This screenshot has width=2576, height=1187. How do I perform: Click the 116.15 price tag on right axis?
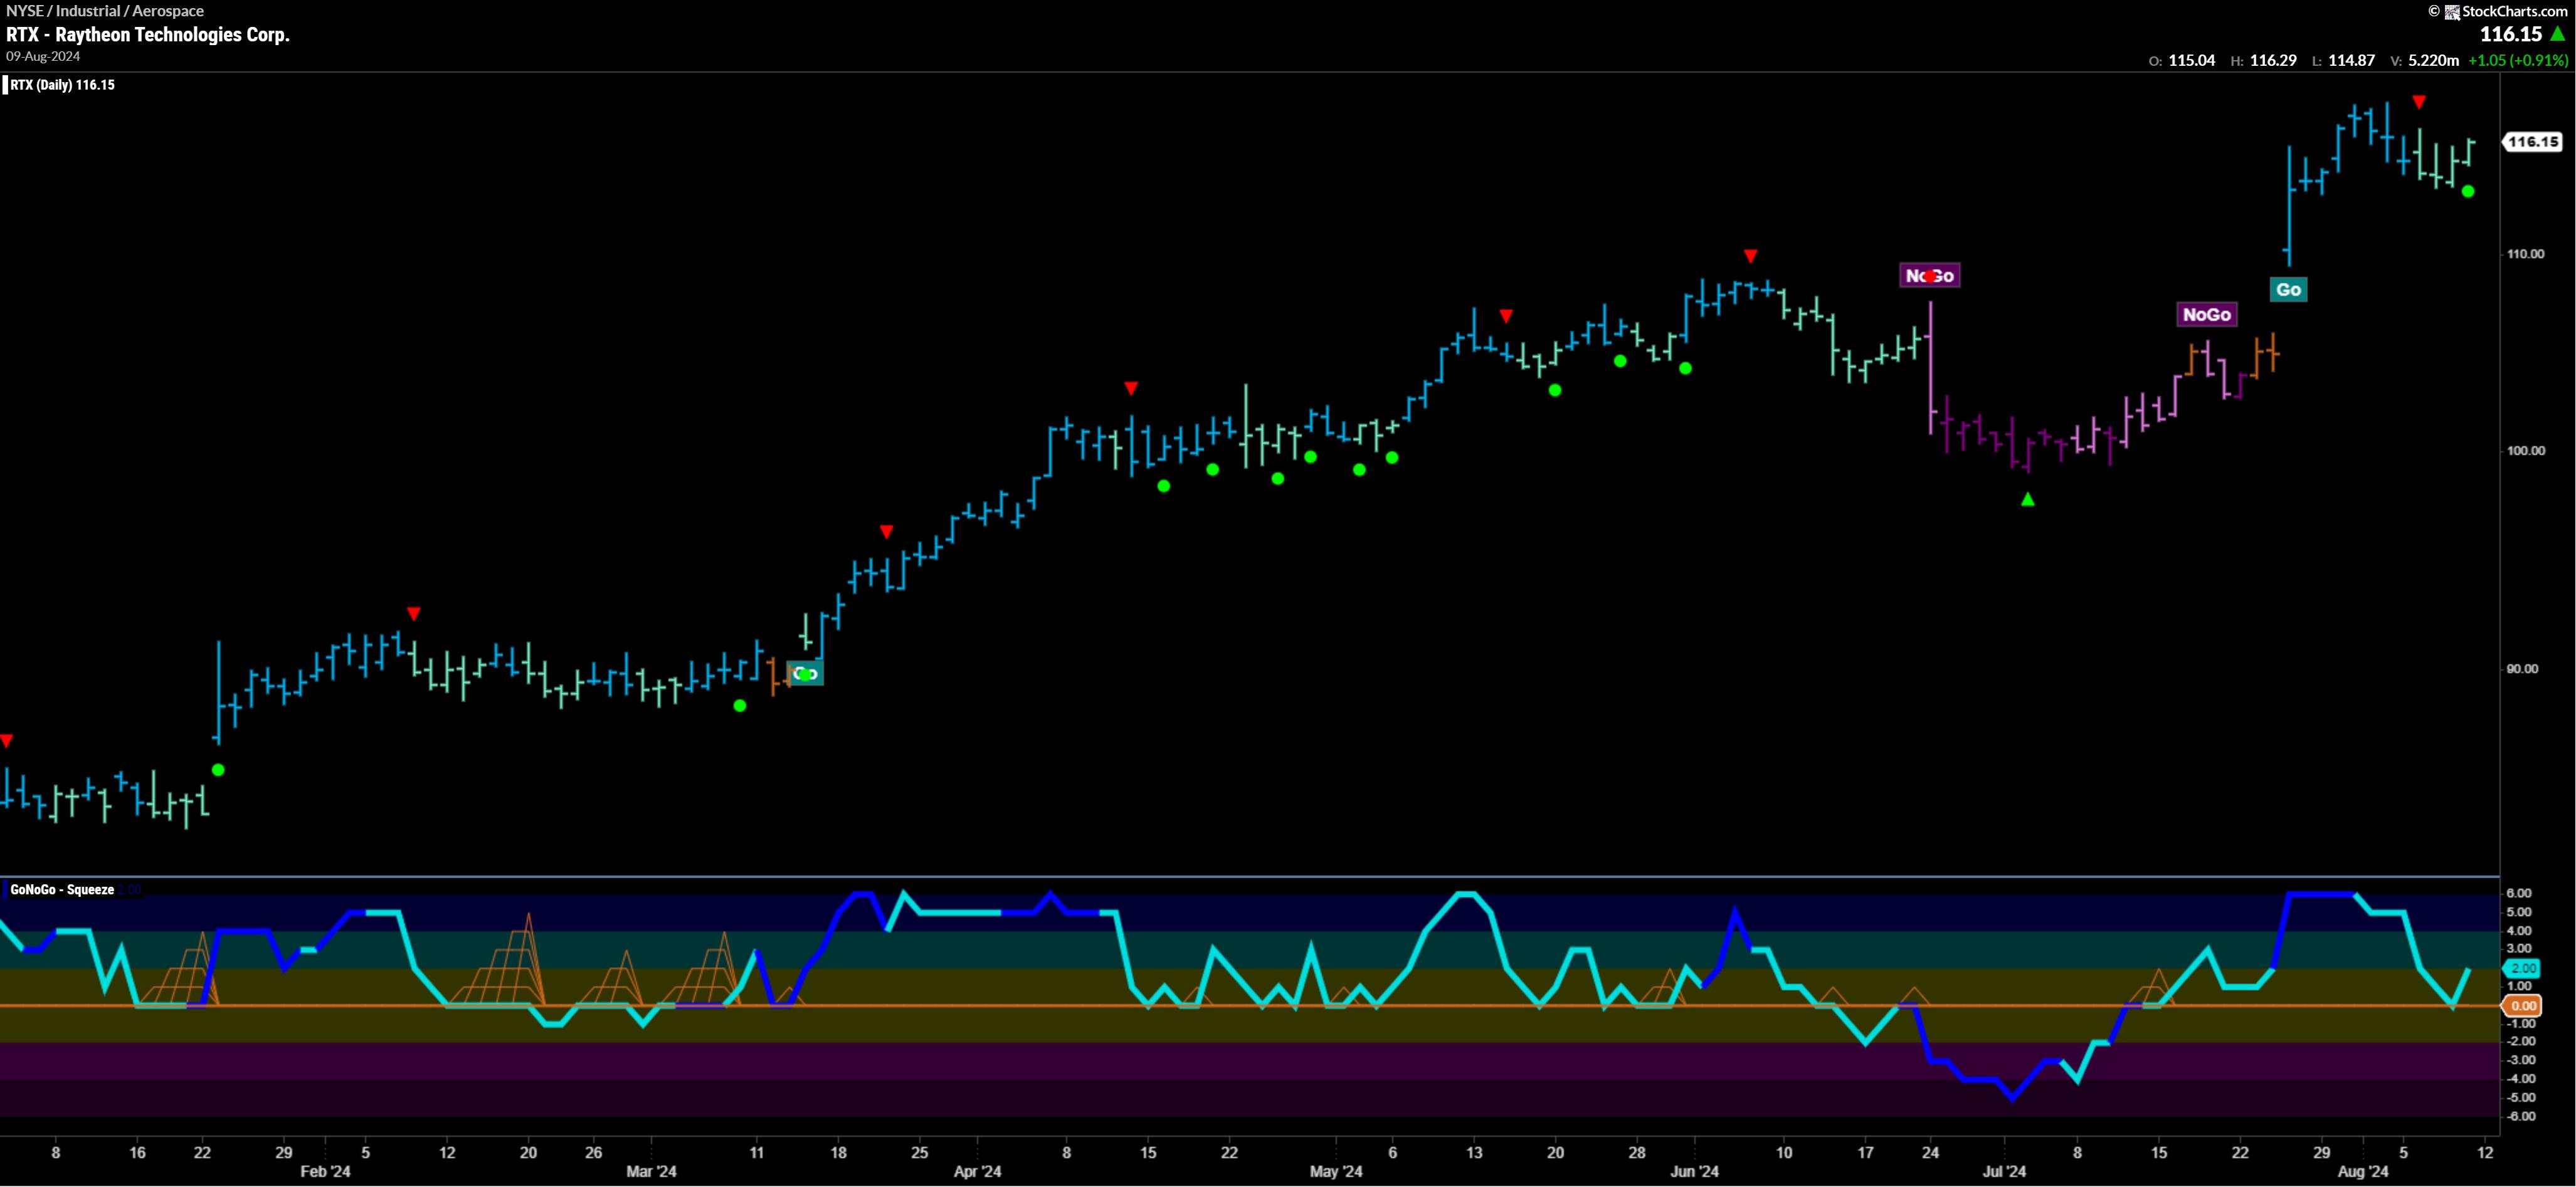tap(2532, 142)
